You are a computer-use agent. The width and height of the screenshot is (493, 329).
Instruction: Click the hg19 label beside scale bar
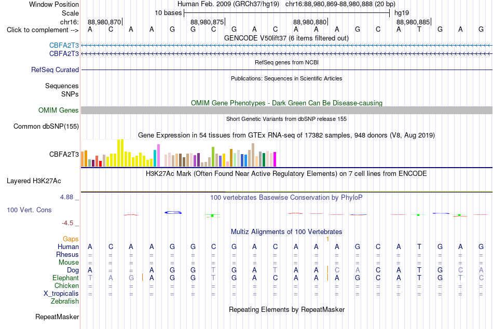pos(402,13)
